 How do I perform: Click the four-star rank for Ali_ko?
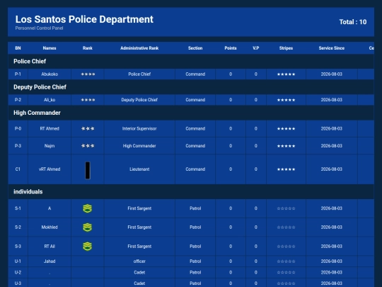pyautogui.click(x=88, y=100)
